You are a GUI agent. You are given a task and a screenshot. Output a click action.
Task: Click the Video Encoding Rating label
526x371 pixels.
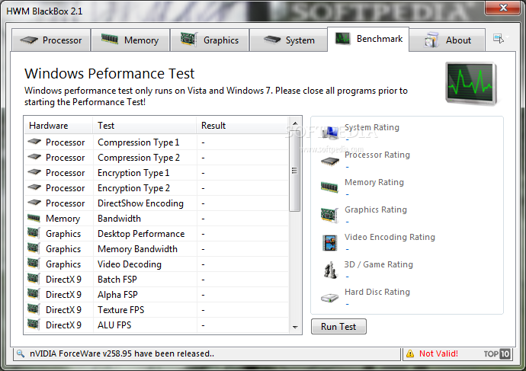[390, 237]
